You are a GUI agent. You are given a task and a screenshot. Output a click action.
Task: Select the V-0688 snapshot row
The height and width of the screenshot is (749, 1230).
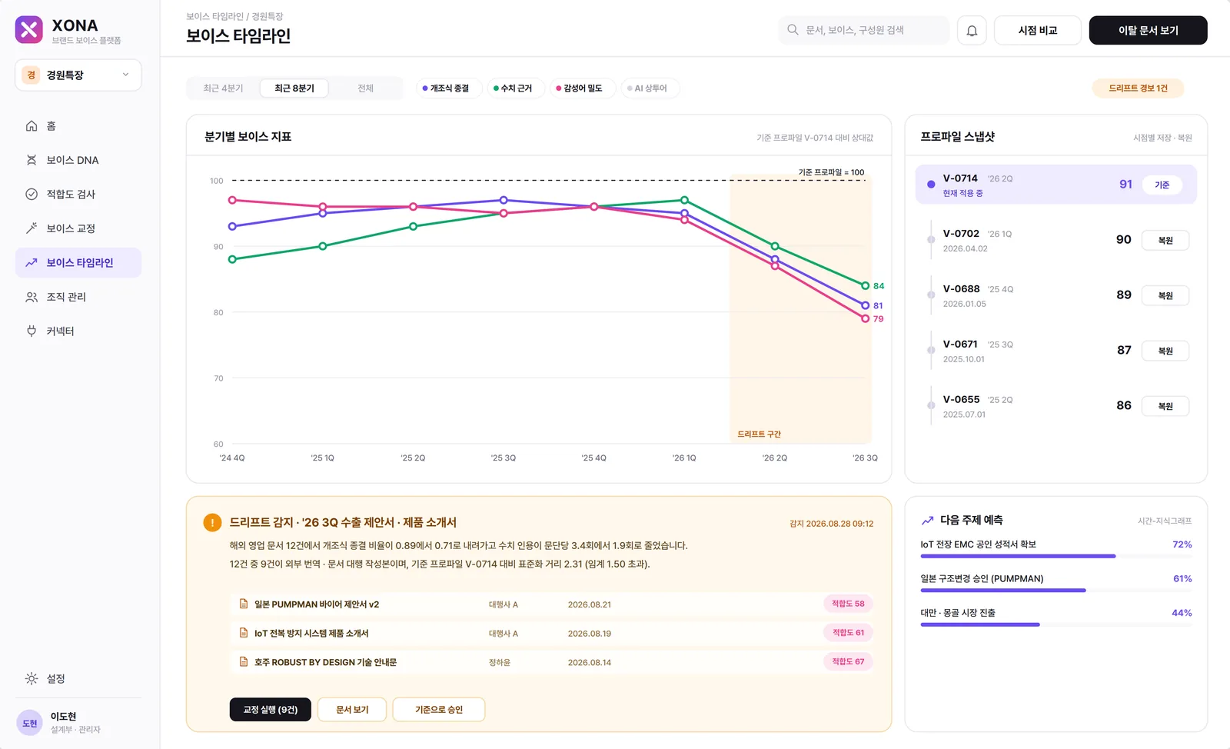[1055, 295]
